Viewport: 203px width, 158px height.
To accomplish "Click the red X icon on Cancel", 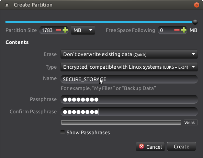I will (x=142, y=146).
